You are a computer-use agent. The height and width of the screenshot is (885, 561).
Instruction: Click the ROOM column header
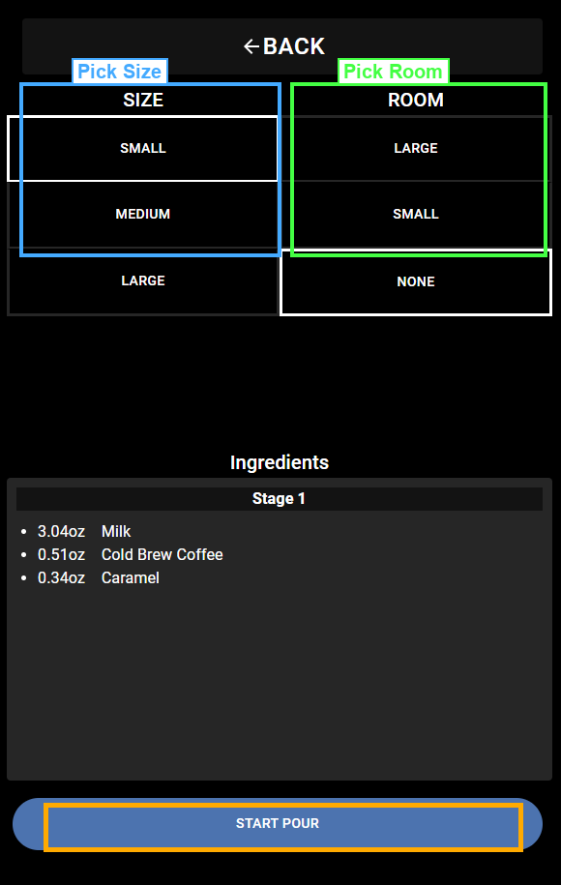coord(416,100)
